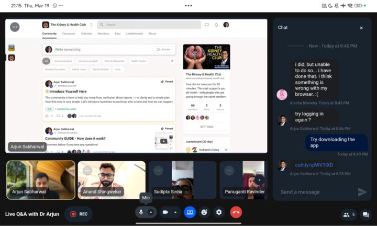This screenshot has height=226, width=377.
Task: Click the community Search field
Action: point(149,25)
